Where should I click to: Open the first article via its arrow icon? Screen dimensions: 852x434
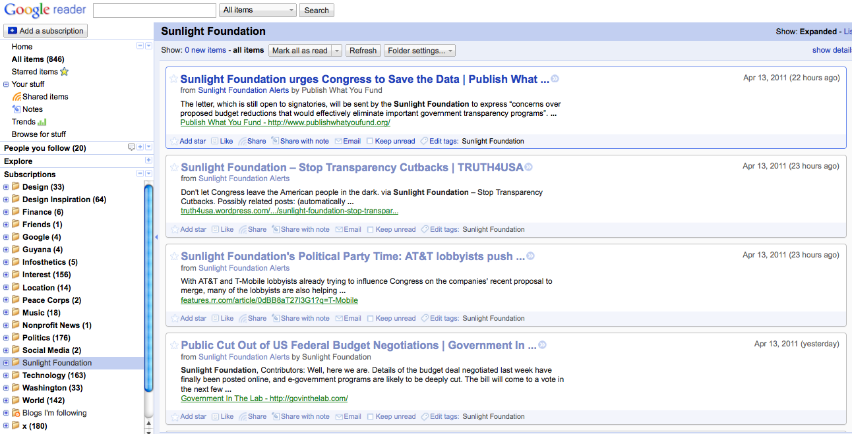click(555, 79)
